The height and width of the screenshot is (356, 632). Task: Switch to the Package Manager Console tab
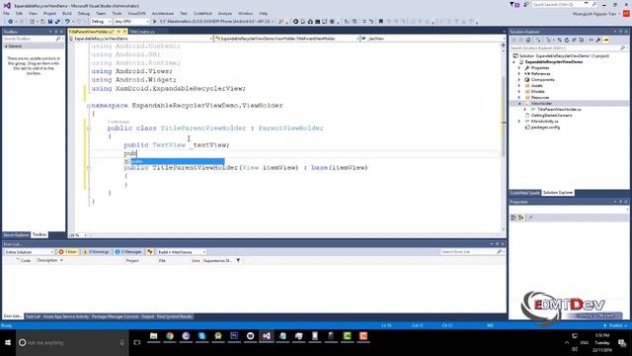point(115,316)
